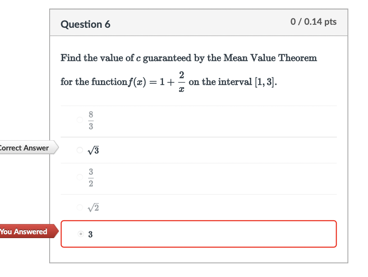This screenshot has height=277, width=368.
Task: Select the radio button for answer √3
Action: [80, 150]
